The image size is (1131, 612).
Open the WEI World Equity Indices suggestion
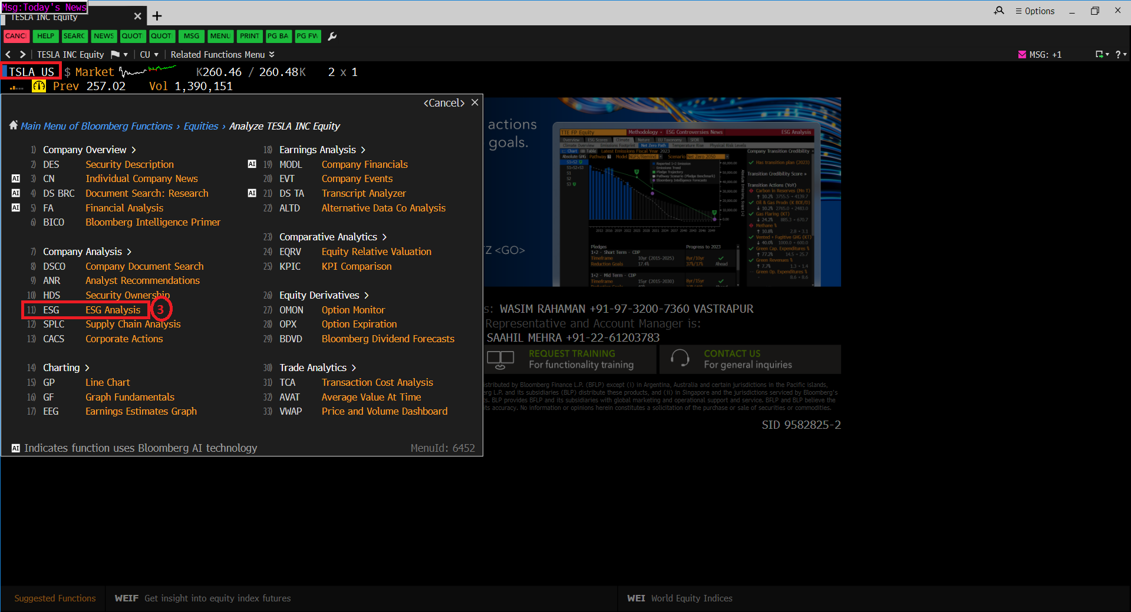680,598
